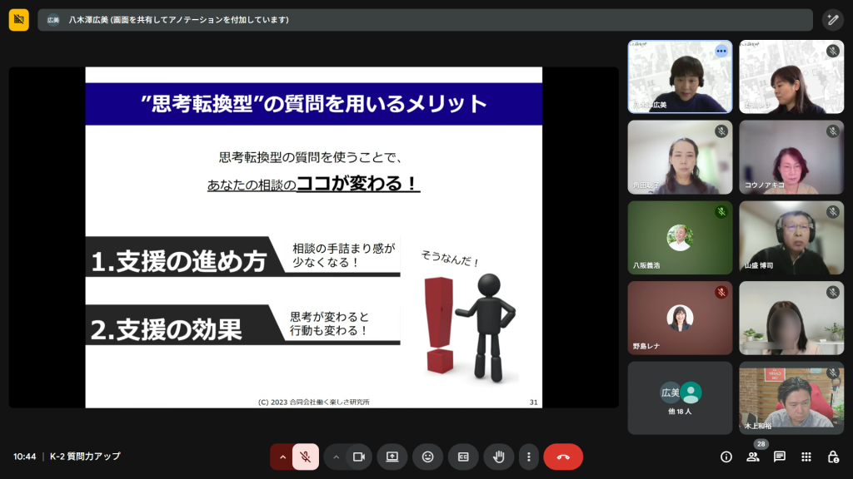The height and width of the screenshot is (479, 853).
Task: Leave the call with the red button
Action: [x=563, y=457]
